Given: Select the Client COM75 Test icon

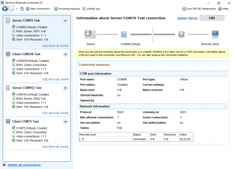Looking at the screenshot, I should 8,121.
